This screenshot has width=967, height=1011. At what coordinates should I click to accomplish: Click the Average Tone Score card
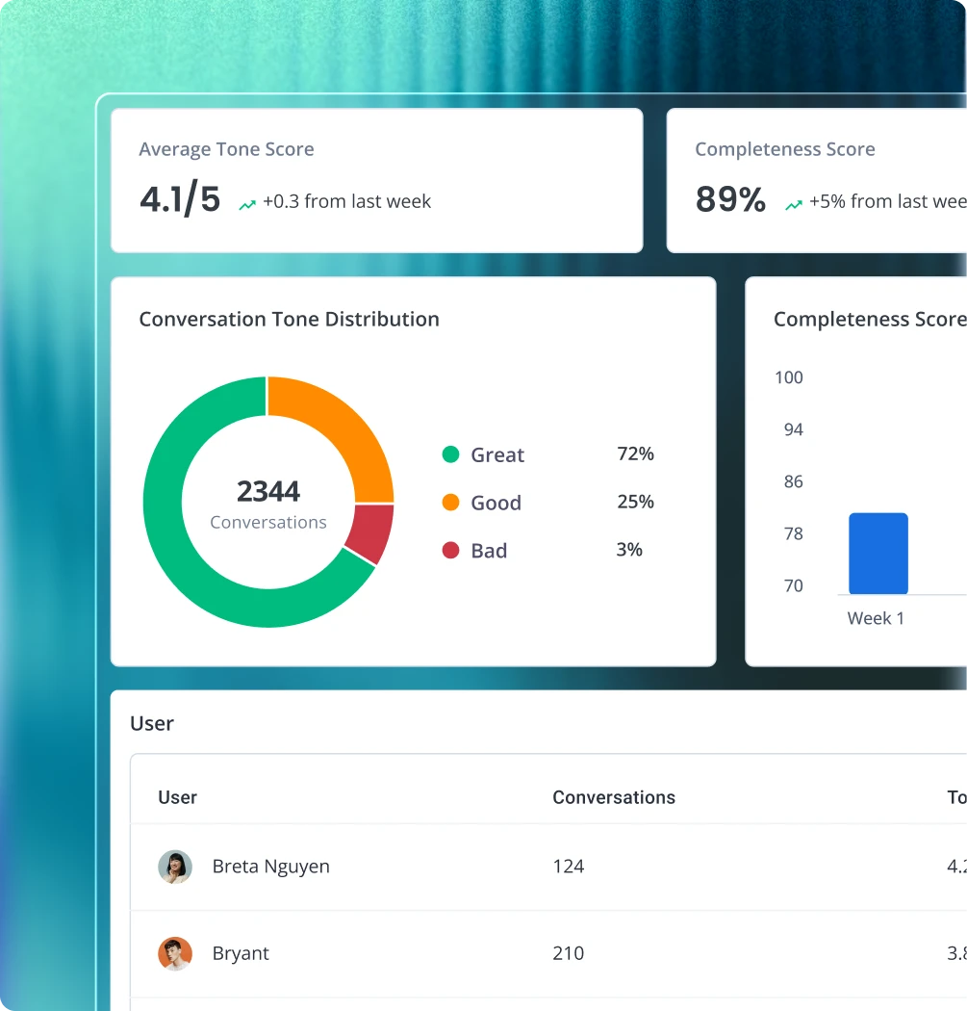(377, 181)
